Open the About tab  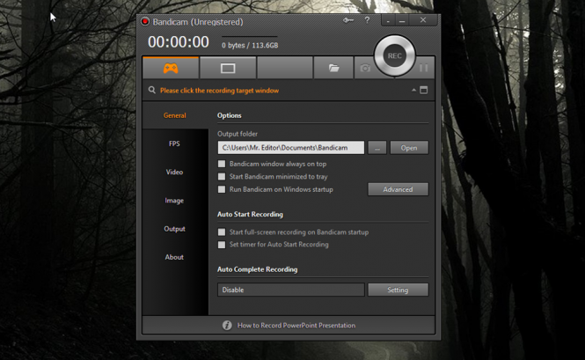point(174,257)
